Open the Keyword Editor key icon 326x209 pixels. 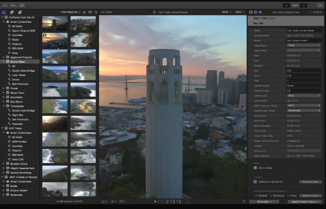13,5
